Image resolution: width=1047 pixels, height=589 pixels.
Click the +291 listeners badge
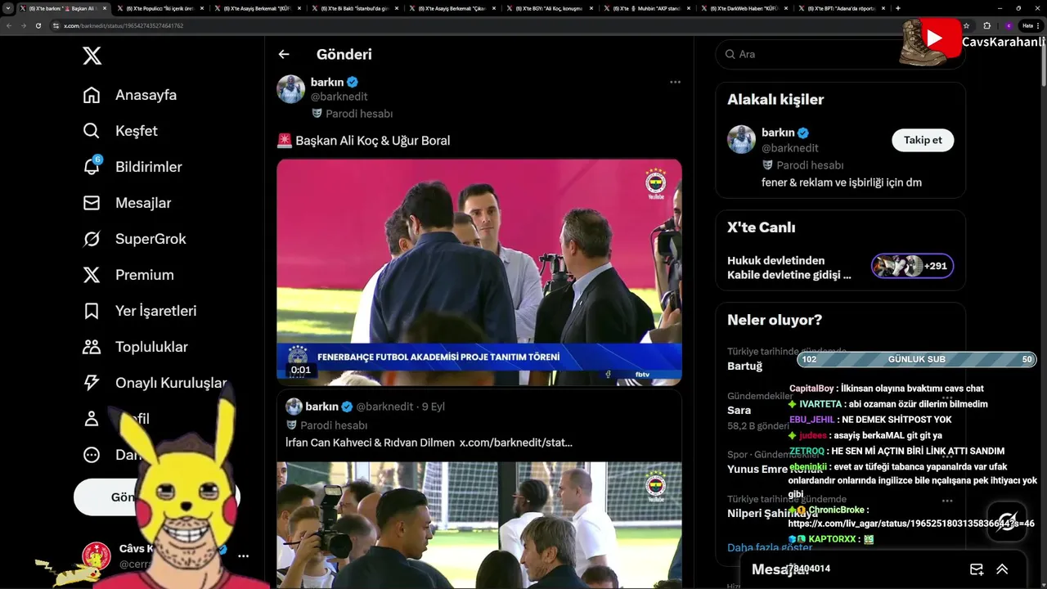tap(912, 266)
